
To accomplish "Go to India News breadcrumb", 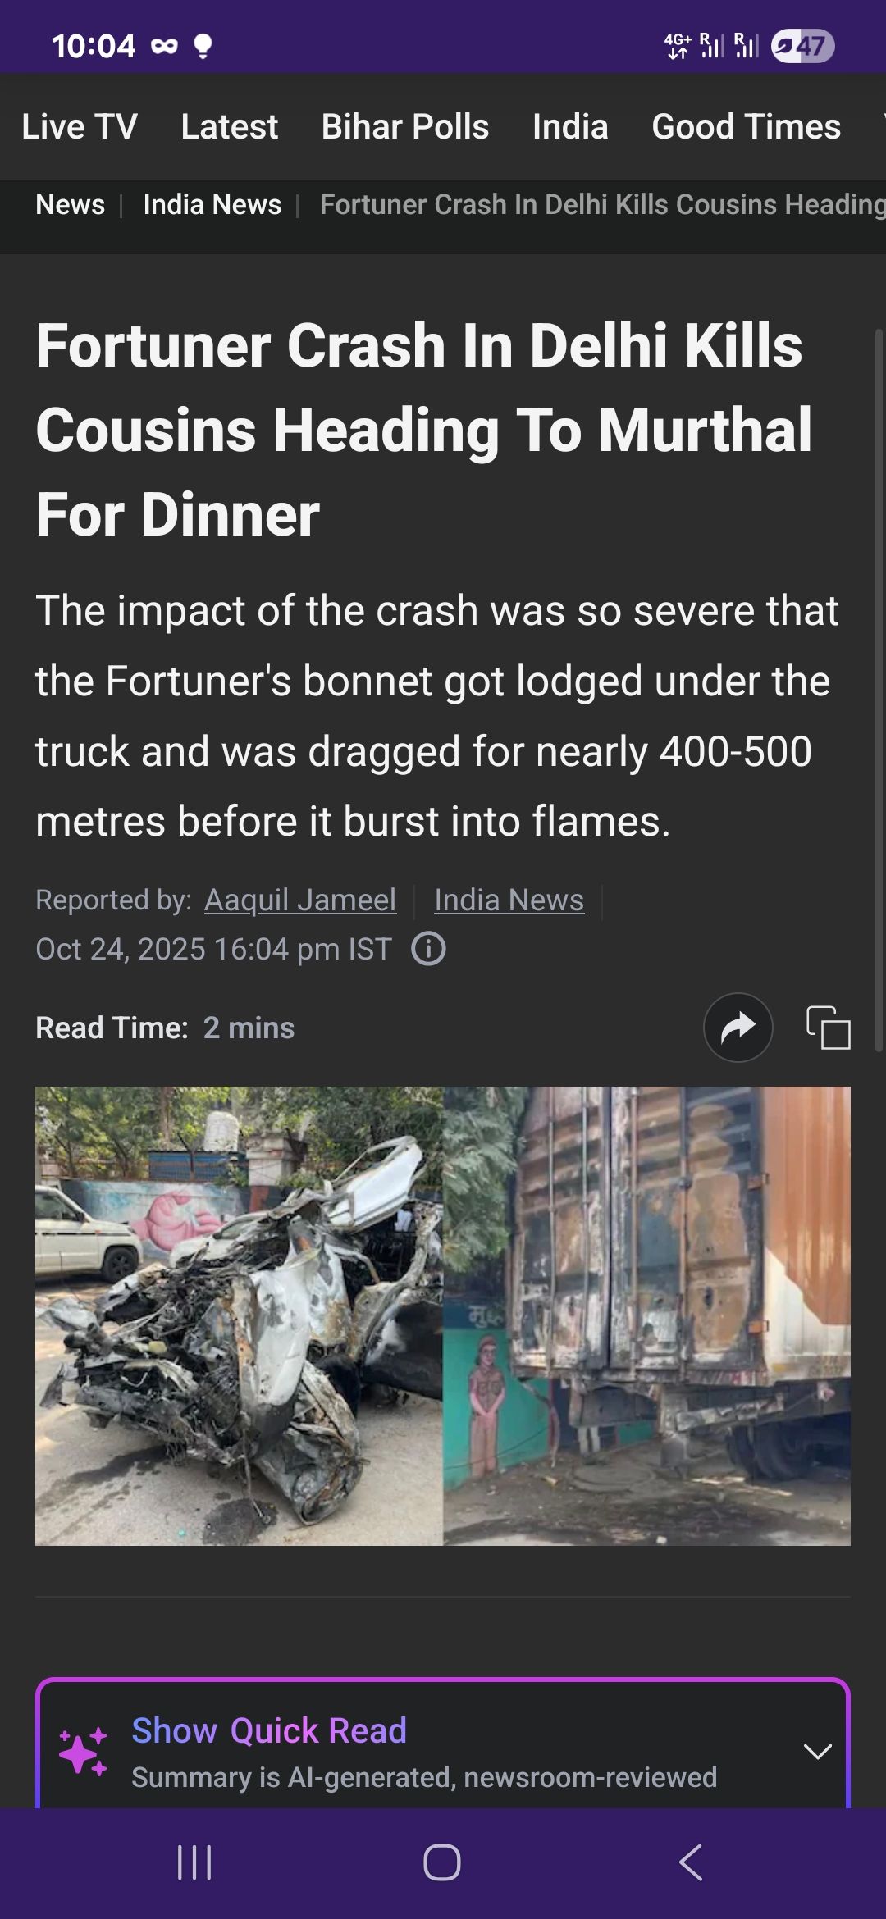I will (x=212, y=204).
